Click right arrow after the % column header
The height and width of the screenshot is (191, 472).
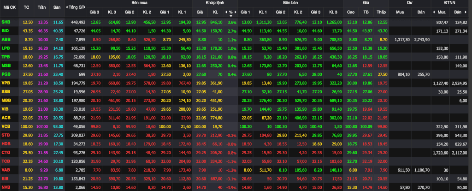pos(236,12)
